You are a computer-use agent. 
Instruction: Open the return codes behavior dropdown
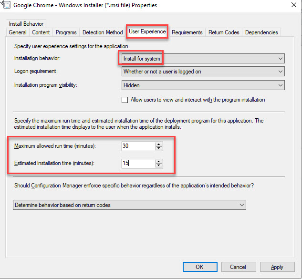[129, 205]
